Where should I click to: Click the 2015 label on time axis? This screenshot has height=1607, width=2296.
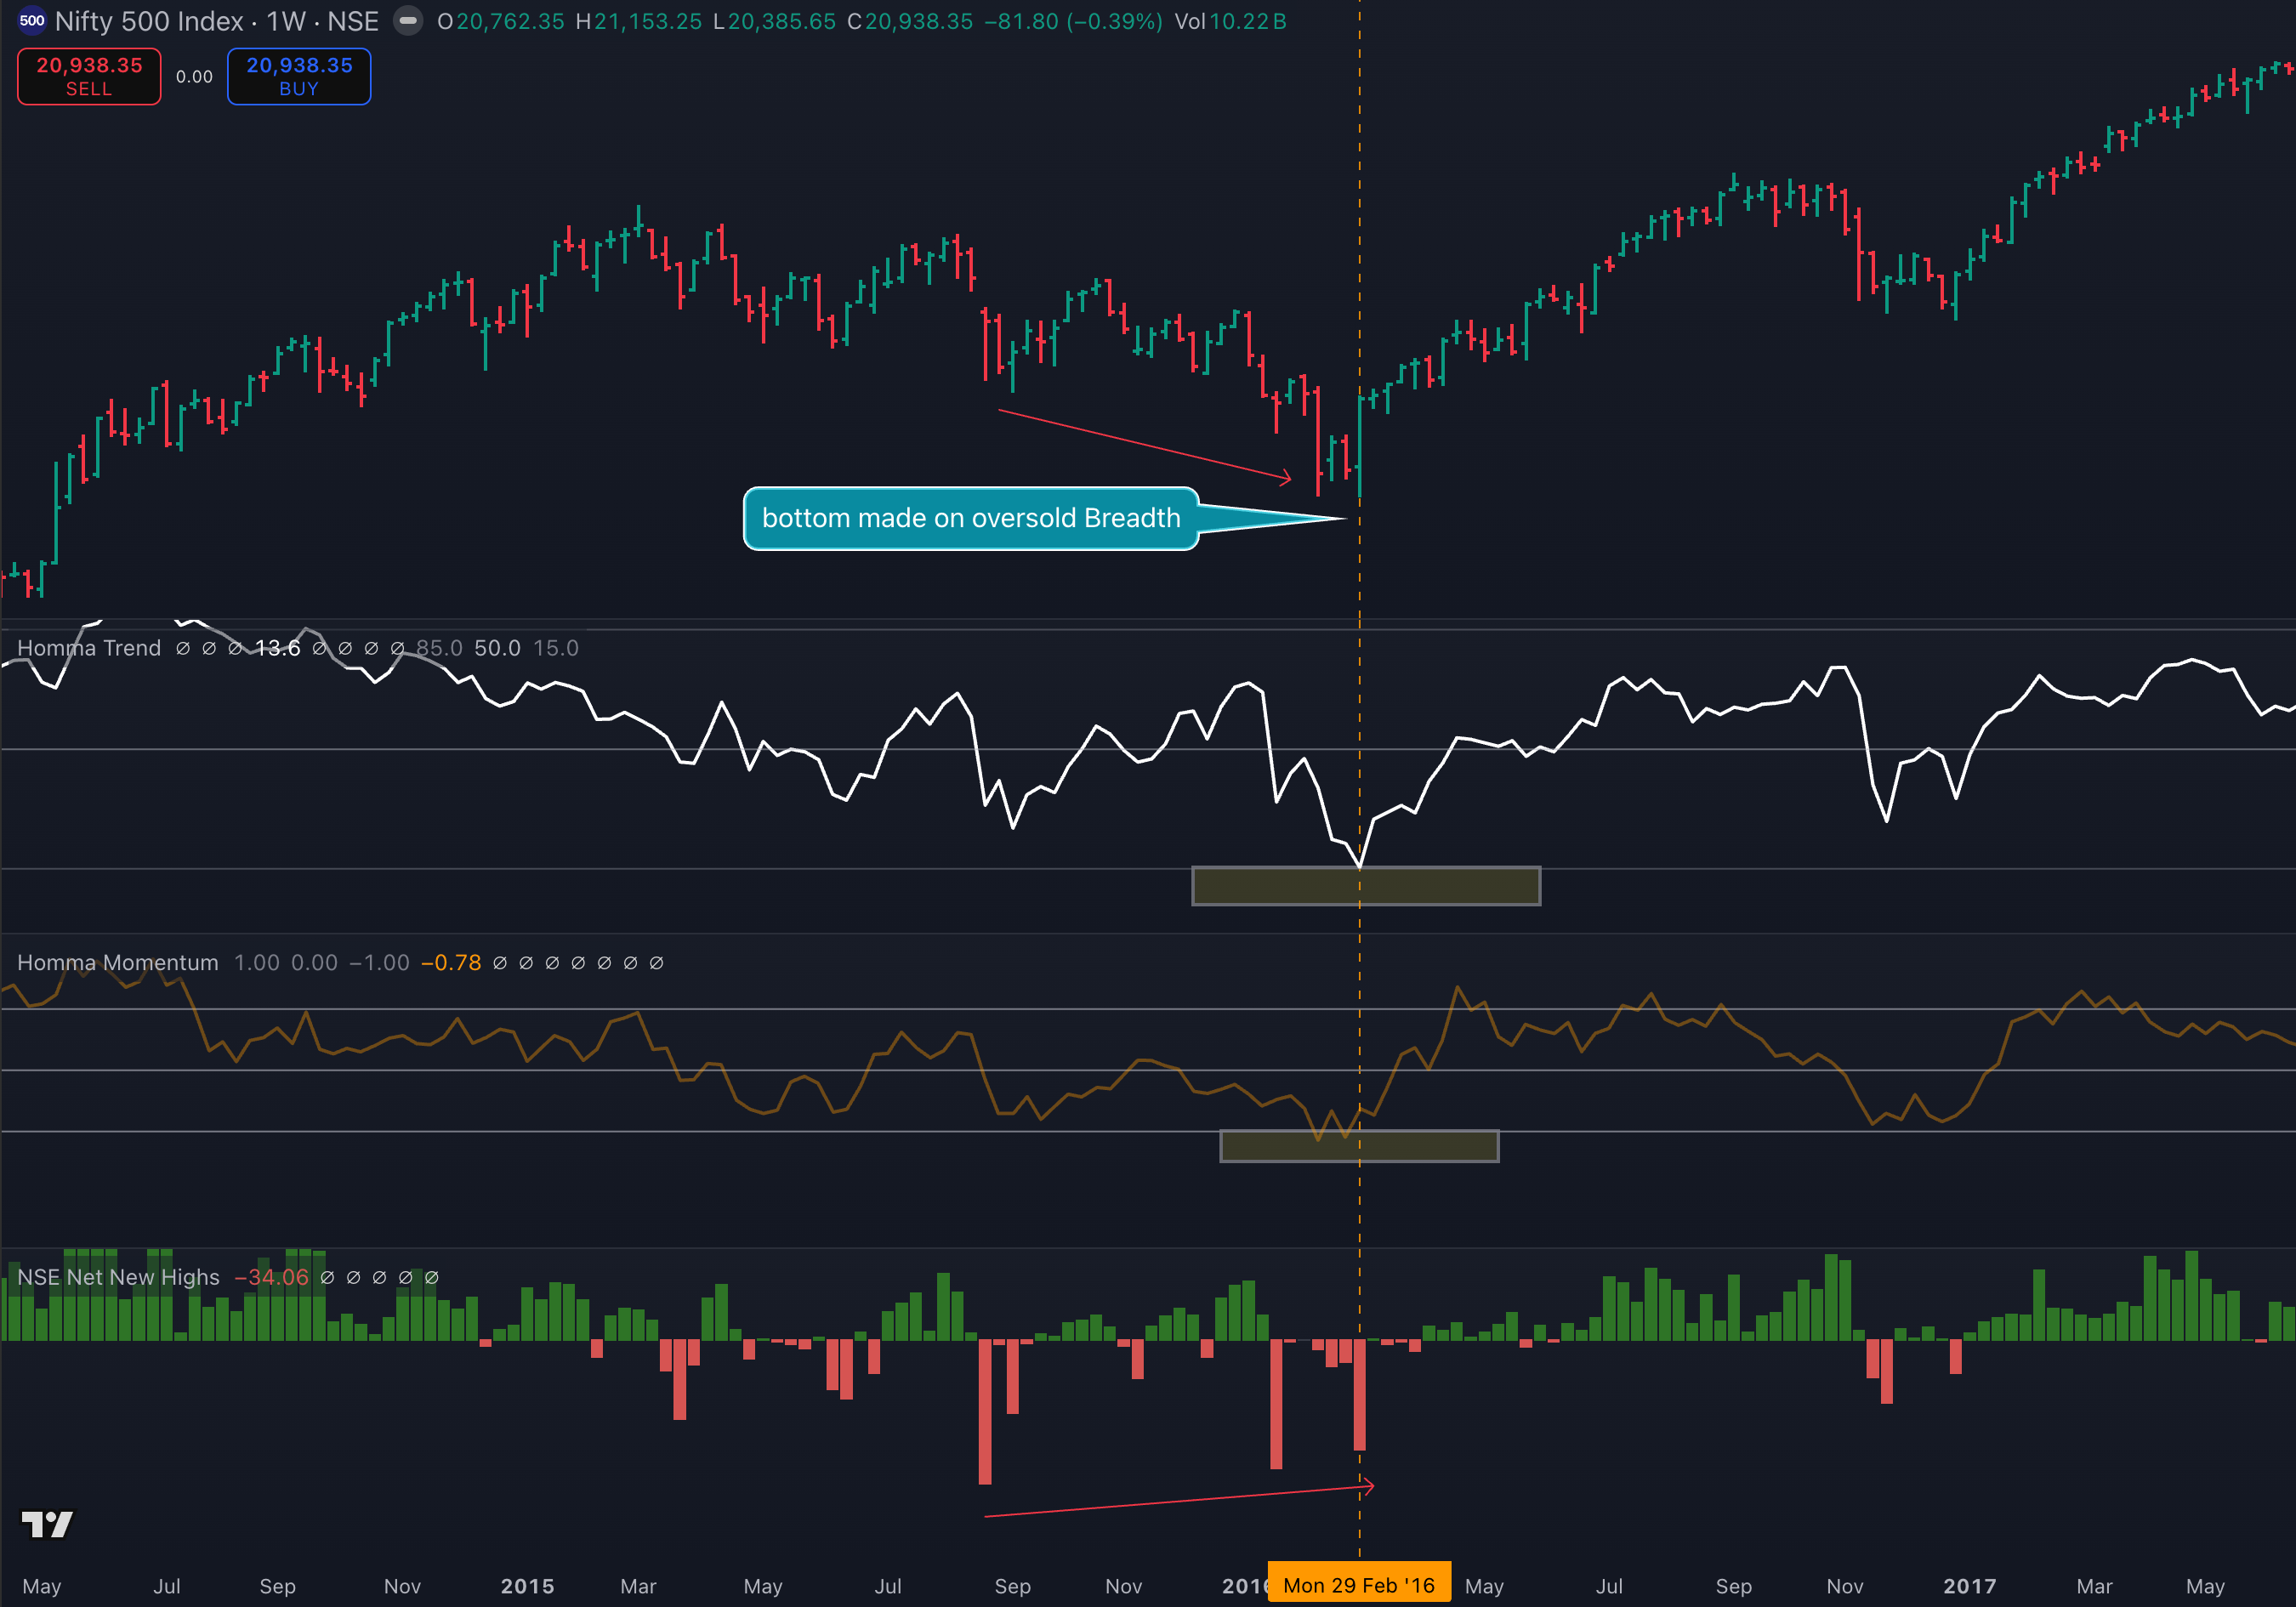click(x=527, y=1586)
